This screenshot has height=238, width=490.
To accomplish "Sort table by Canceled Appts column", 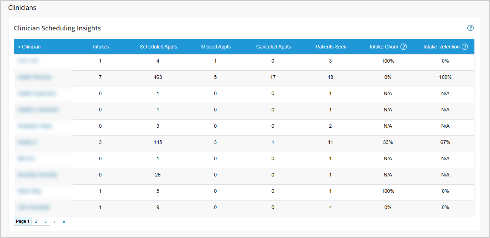I will point(273,47).
